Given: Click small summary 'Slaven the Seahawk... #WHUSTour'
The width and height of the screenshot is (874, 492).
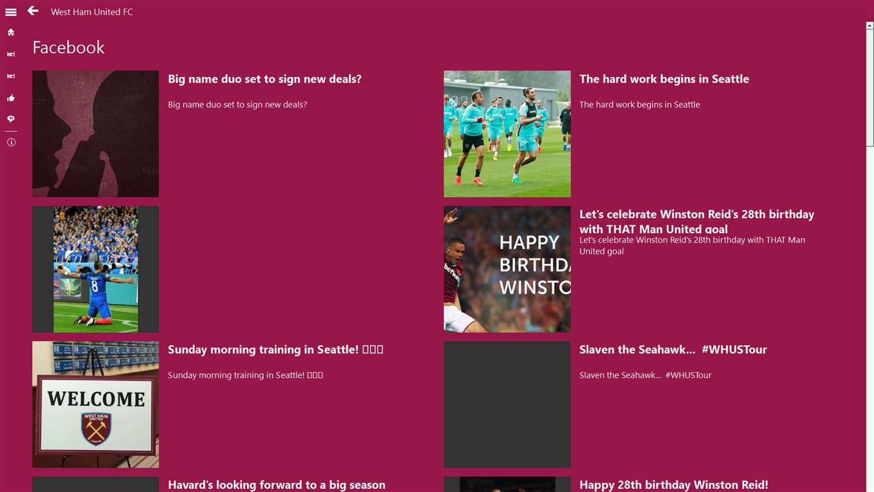Looking at the screenshot, I should (645, 375).
